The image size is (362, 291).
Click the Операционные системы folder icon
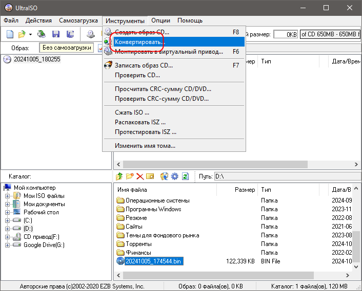click(120, 200)
